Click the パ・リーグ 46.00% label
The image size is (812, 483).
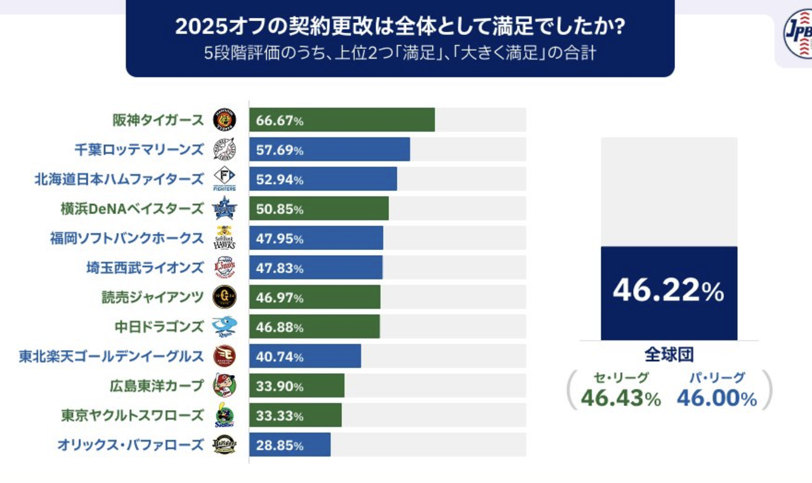[717, 390]
